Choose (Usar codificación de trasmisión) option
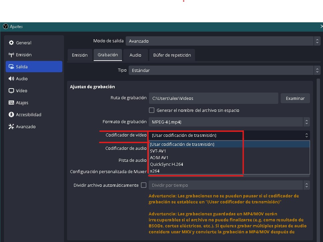 click(229, 144)
